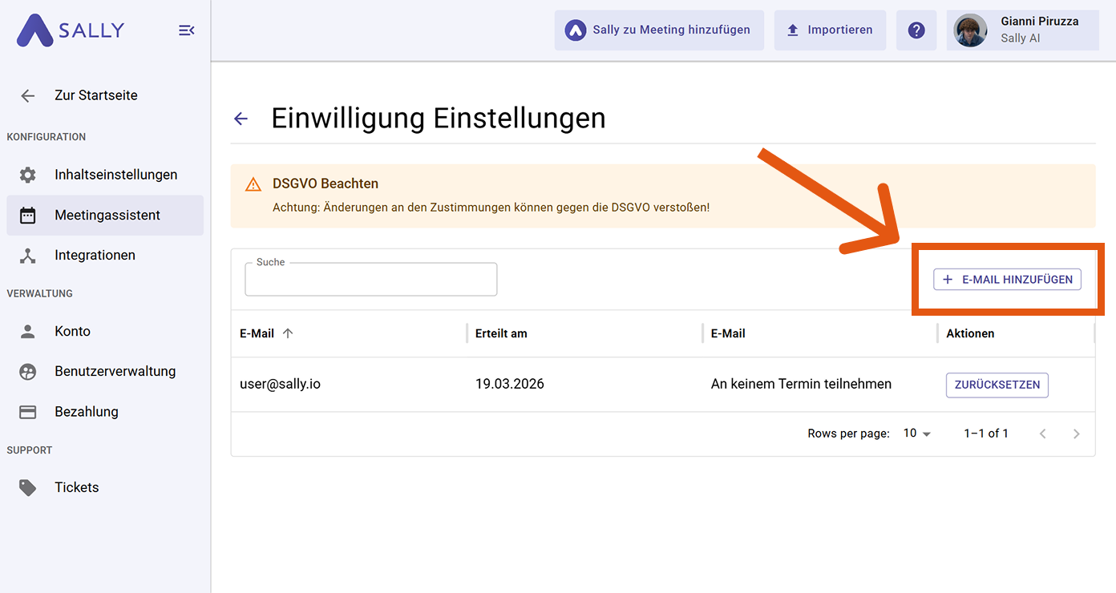
Task: Click the E-Mail hinzufügen button
Action: coord(1007,280)
